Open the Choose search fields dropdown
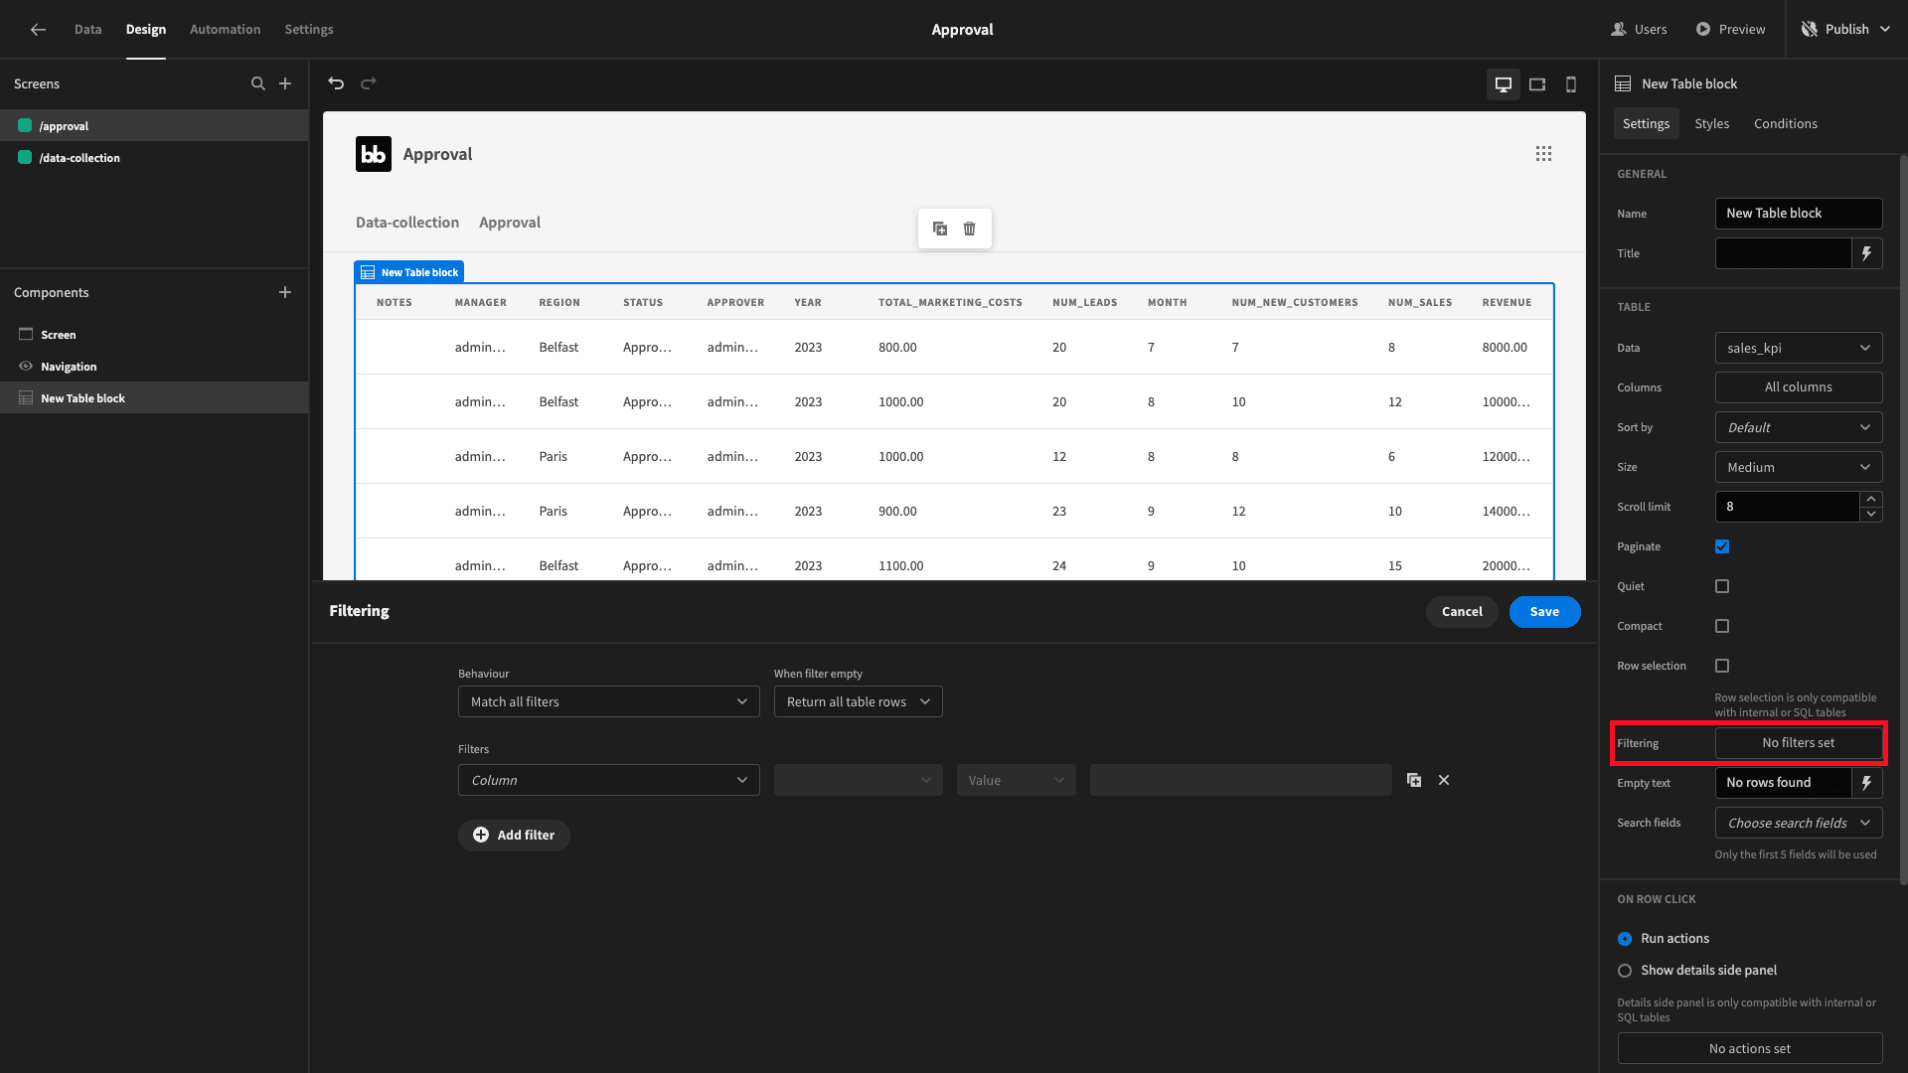Image resolution: width=1908 pixels, height=1073 pixels. click(x=1799, y=823)
